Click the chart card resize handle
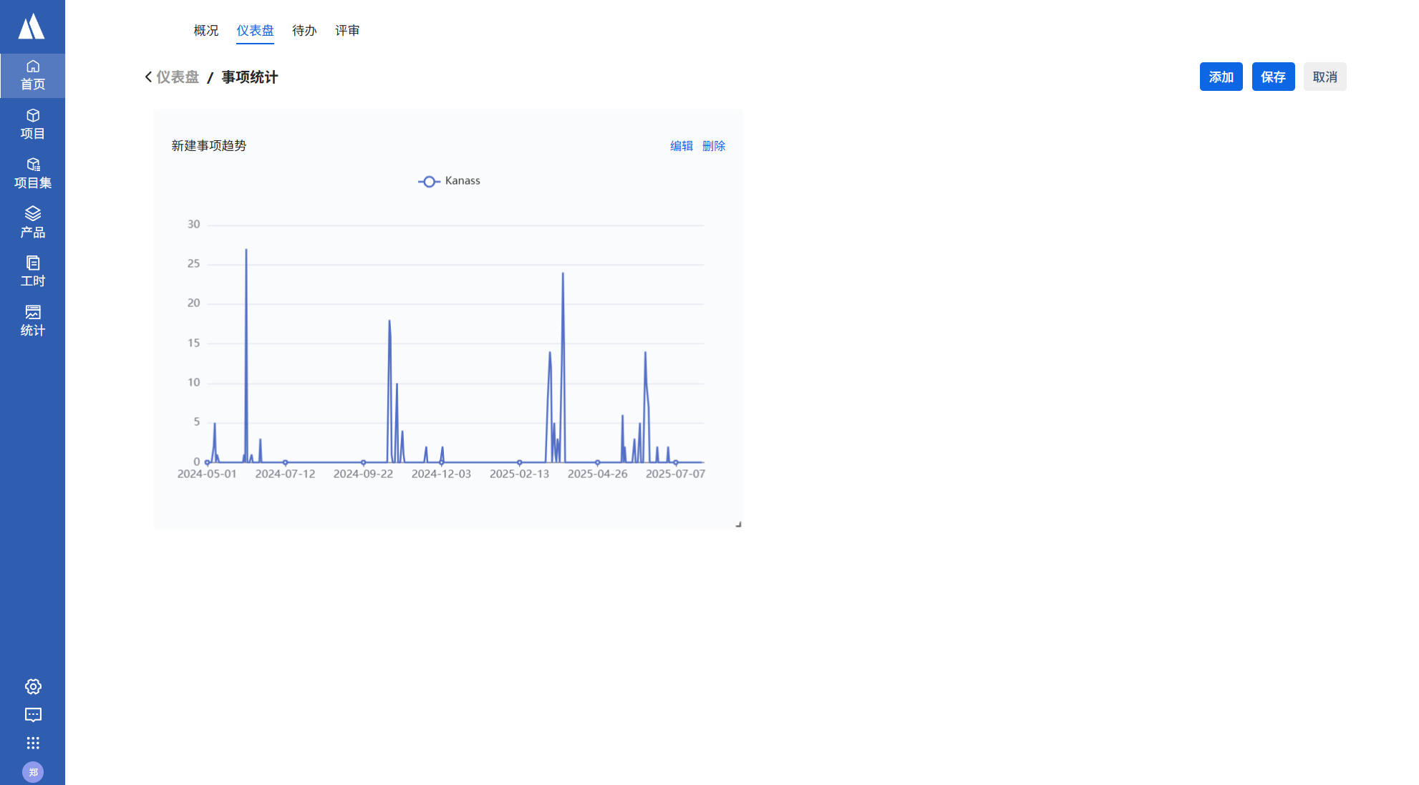This screenshot has height=785, width=1419. coord(738,525)
